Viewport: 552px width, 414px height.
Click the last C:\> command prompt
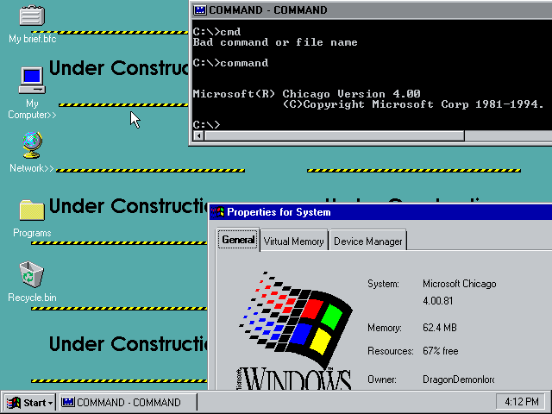[206, 125]
